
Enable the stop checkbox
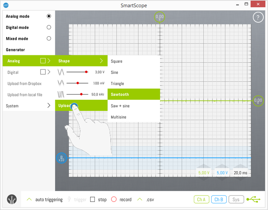(x=93, y=199)
